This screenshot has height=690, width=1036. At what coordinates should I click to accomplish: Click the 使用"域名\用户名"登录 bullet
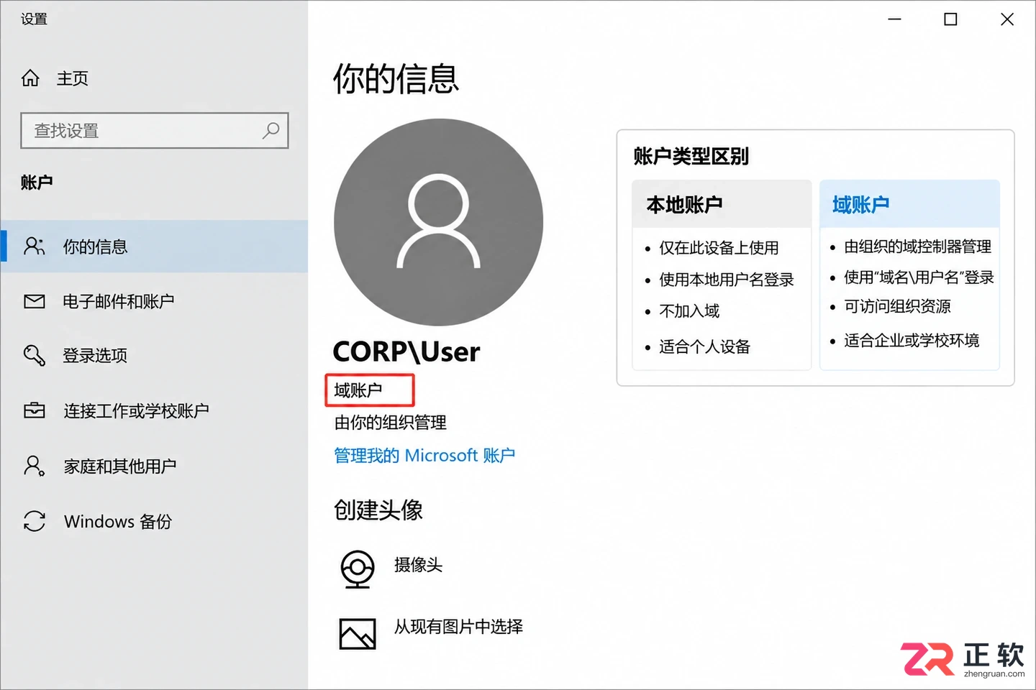point(919,277)
